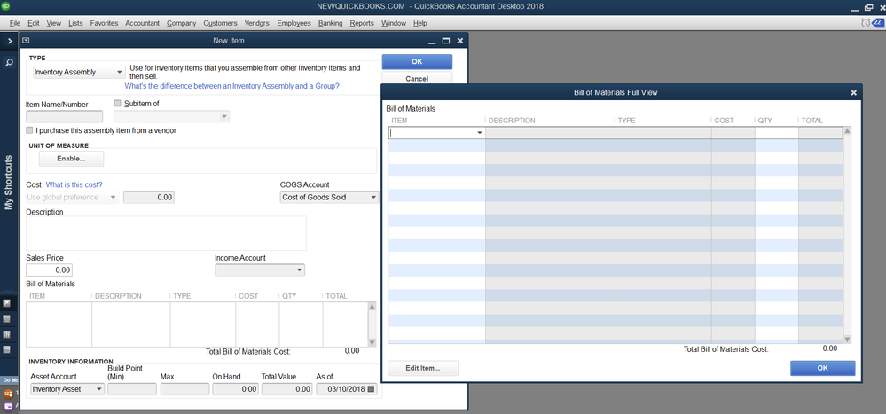
Task: Click the QTY column header in Full View
Action: [x=765, y=121]
